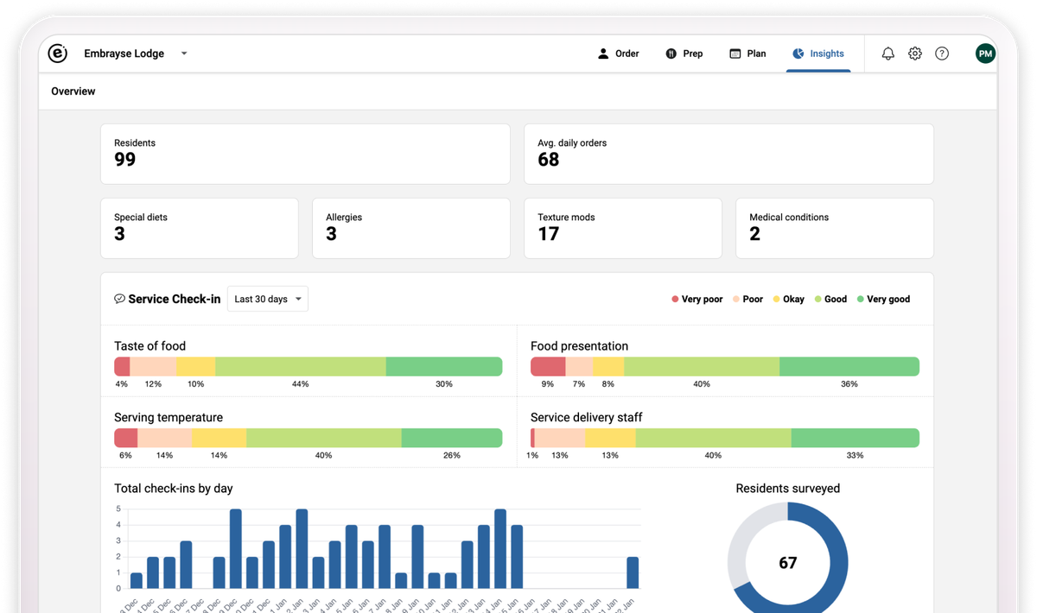
Task: Click the Food presentation heading
Action: coord(579,346)
